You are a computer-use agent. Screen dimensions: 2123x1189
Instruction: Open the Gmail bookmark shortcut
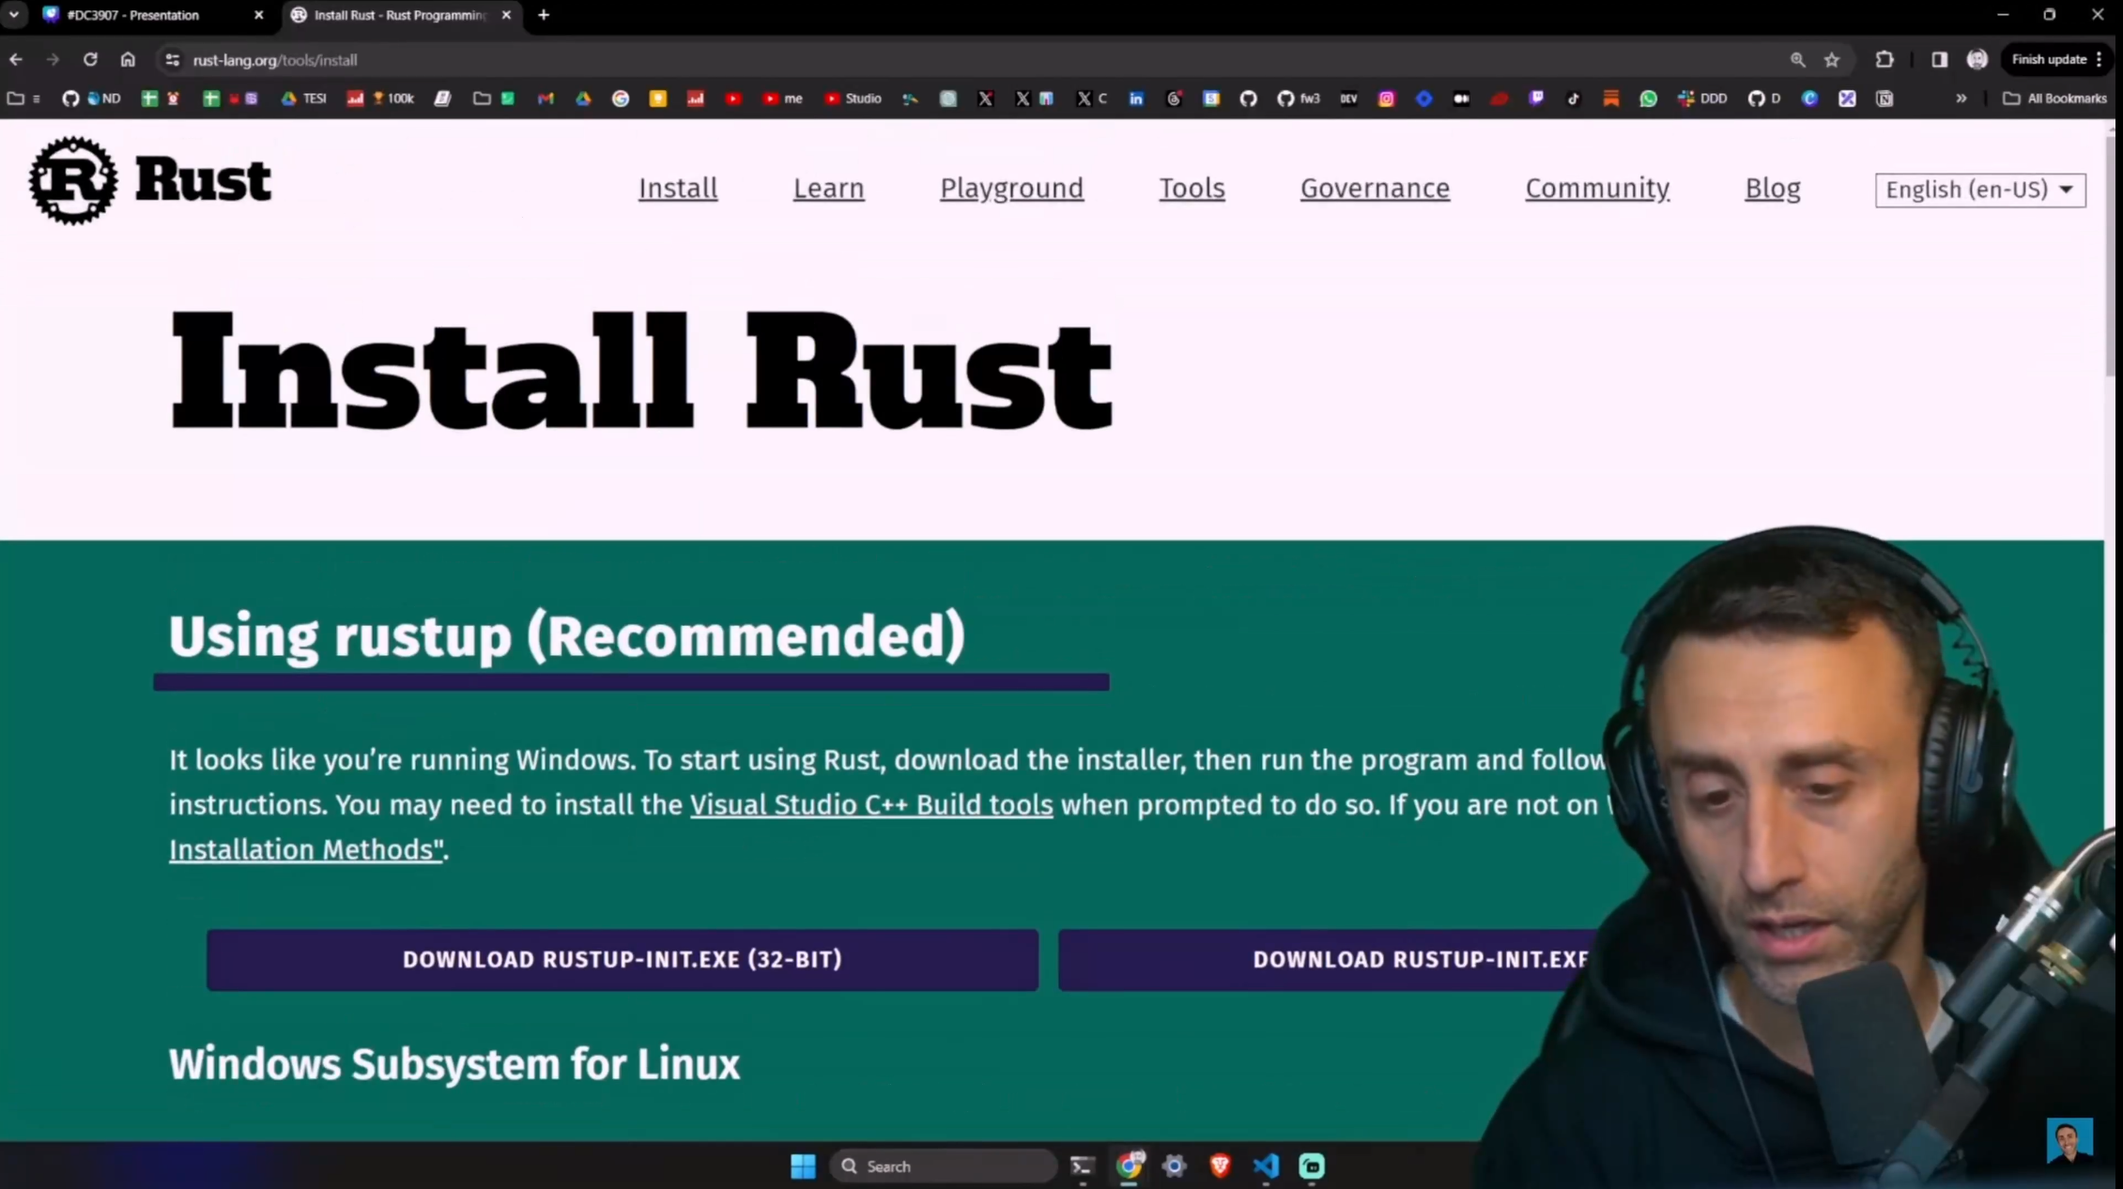[546, 99]
